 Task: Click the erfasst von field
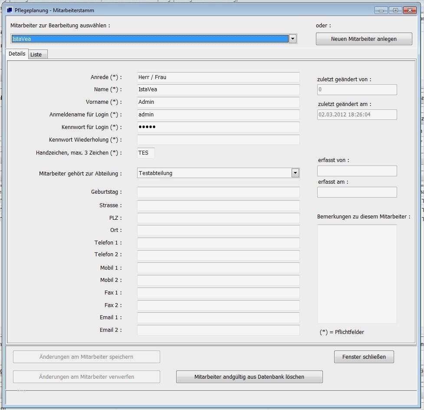coord(357,171)
